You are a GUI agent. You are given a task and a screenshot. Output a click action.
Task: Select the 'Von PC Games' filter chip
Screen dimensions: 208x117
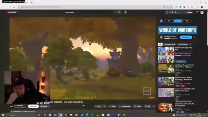click(x=183, y=44)
